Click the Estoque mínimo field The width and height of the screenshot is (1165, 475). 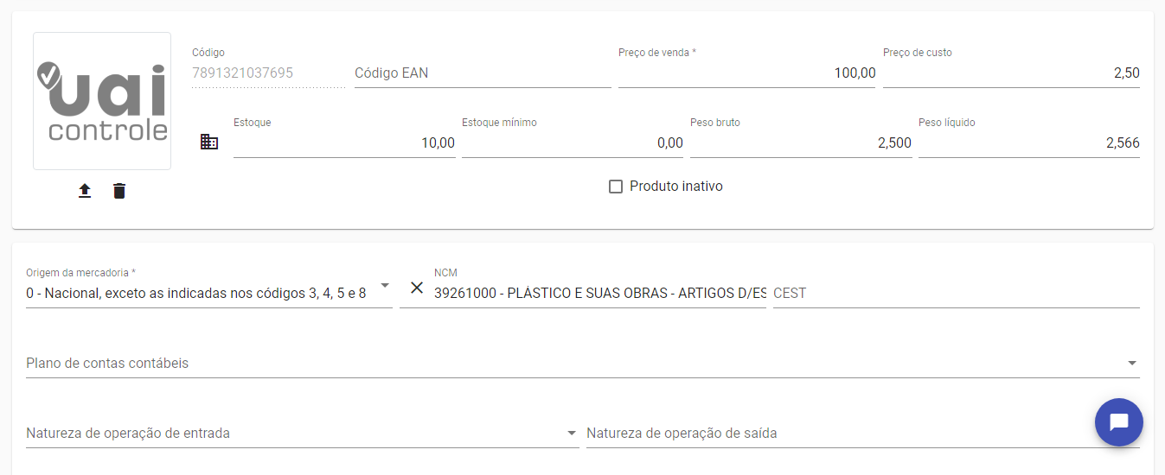572,143
